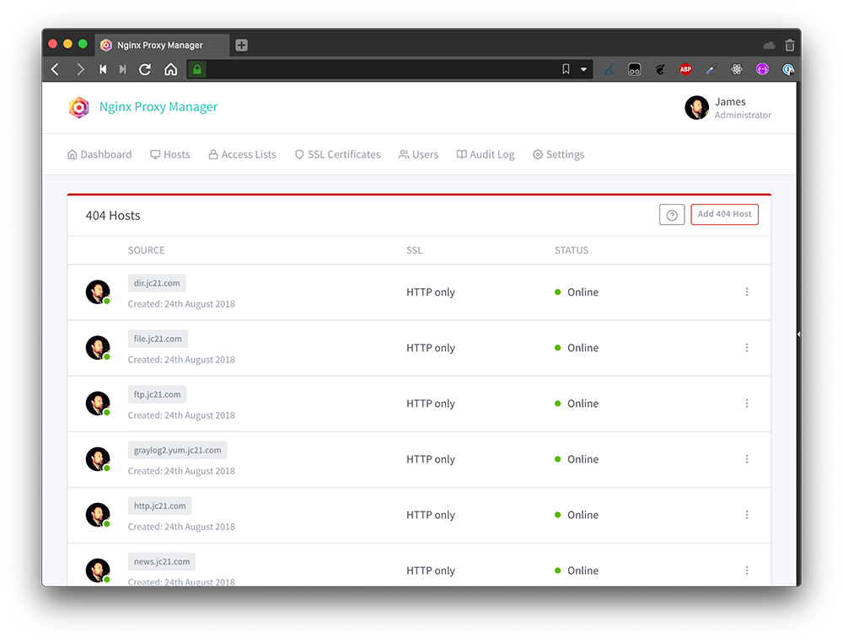Open the bookmark dropdown arrow
This screenshot has height=642, width=843.
[583, 69]
